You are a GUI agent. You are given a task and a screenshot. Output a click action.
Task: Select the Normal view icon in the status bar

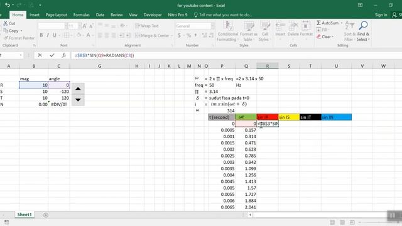click(332, 222)
